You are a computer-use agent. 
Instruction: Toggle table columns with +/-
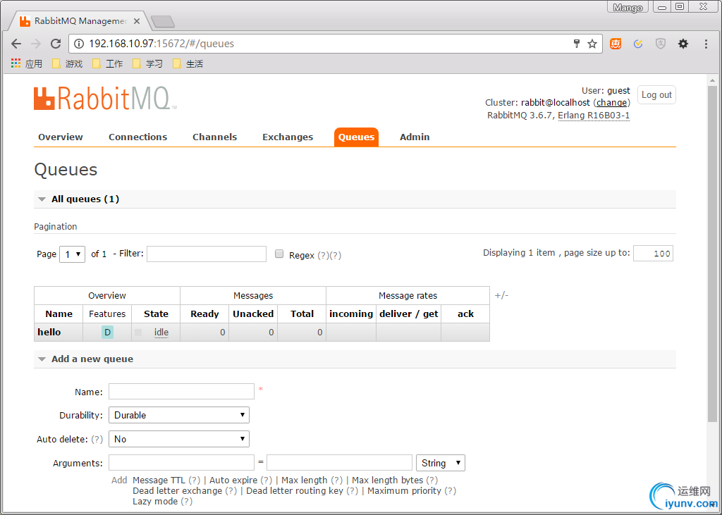click(x=501, y=295)
